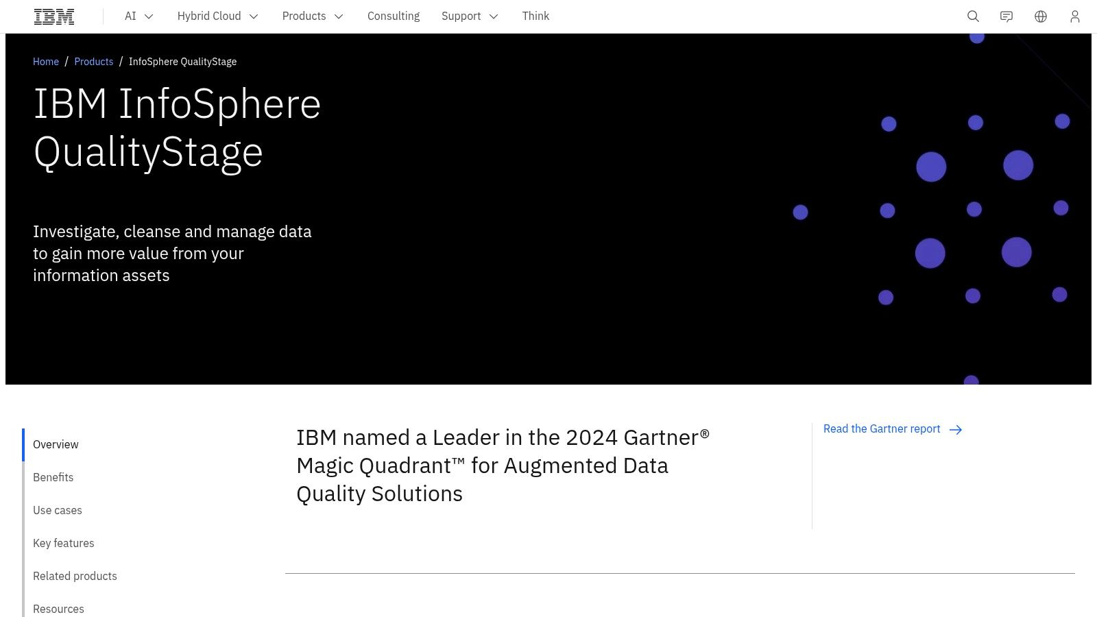The image size is (1097, 617).
Task: Click the Products breadcrumb link
Action: tap(94, 62)
